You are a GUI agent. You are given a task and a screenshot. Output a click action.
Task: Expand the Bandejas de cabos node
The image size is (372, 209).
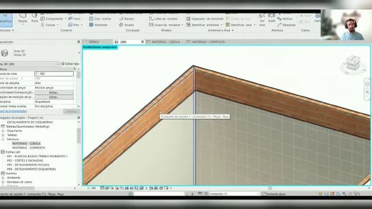(3, 182)
